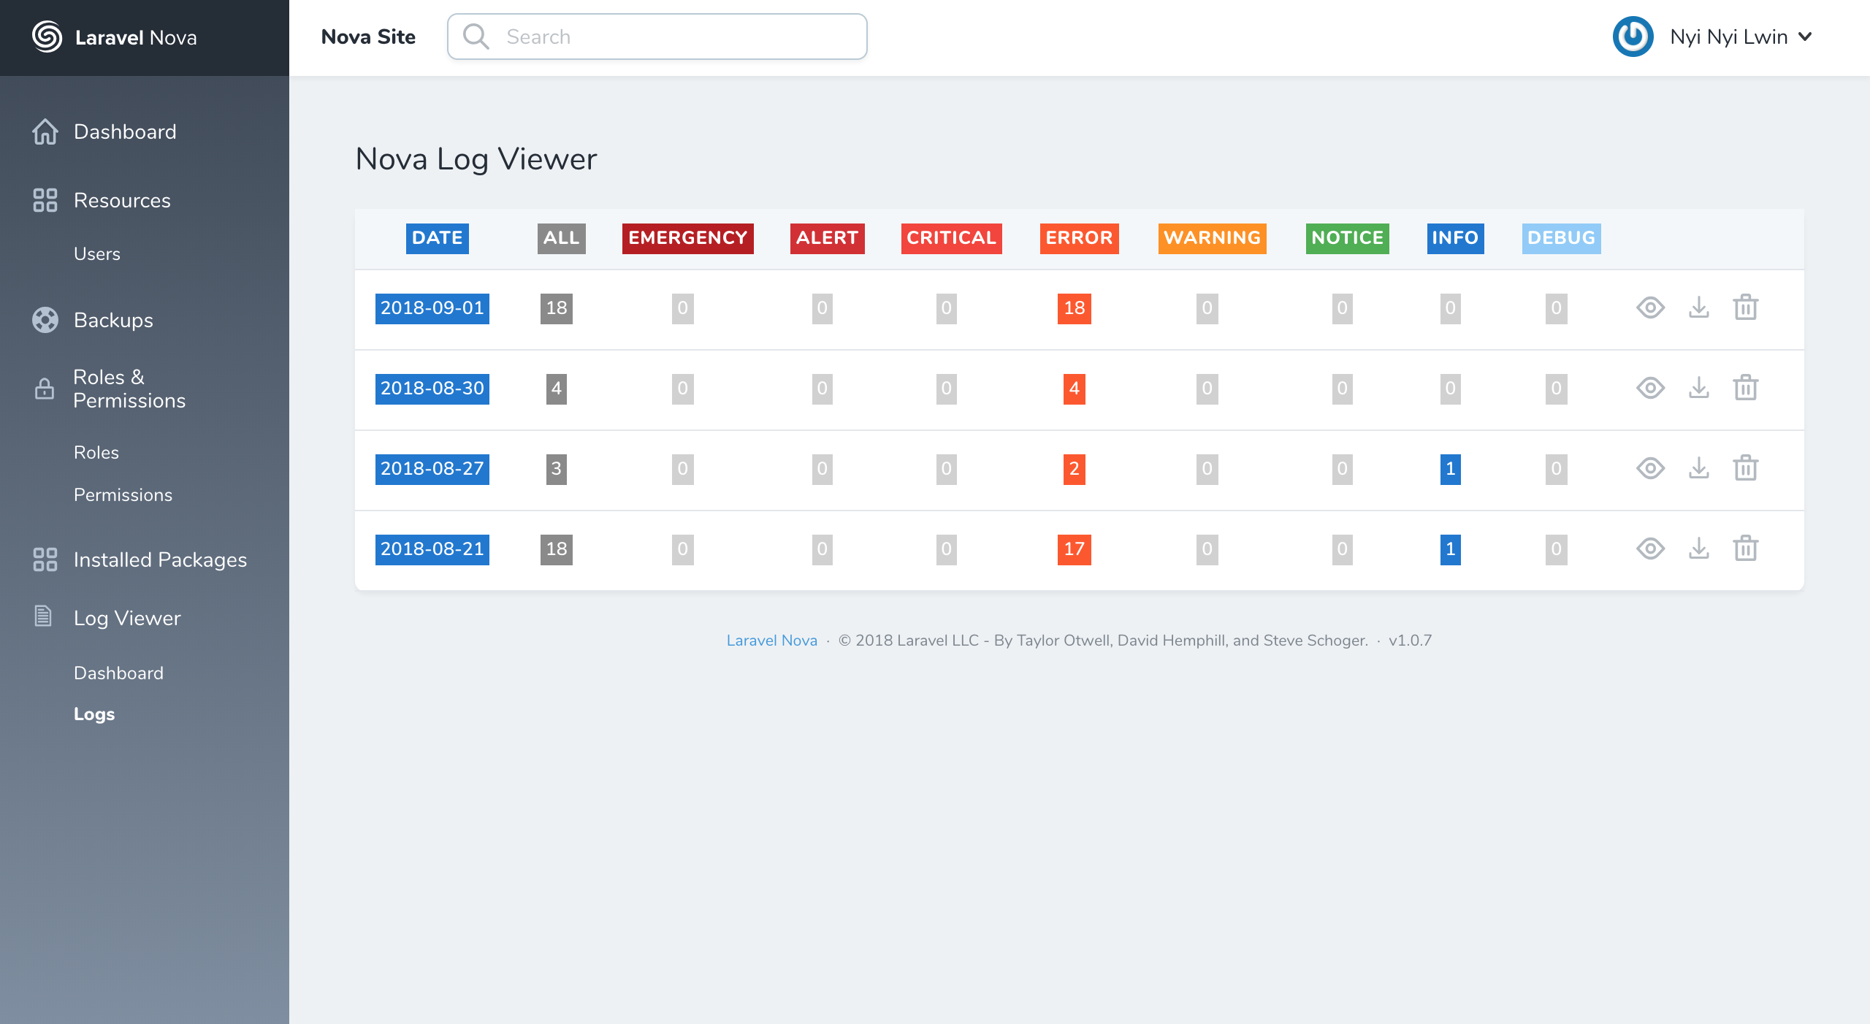The width and height of the screenshot is (1870, 1024).
Task: Open Backups via its life-ring icon
Action: (x=44, y=319)
